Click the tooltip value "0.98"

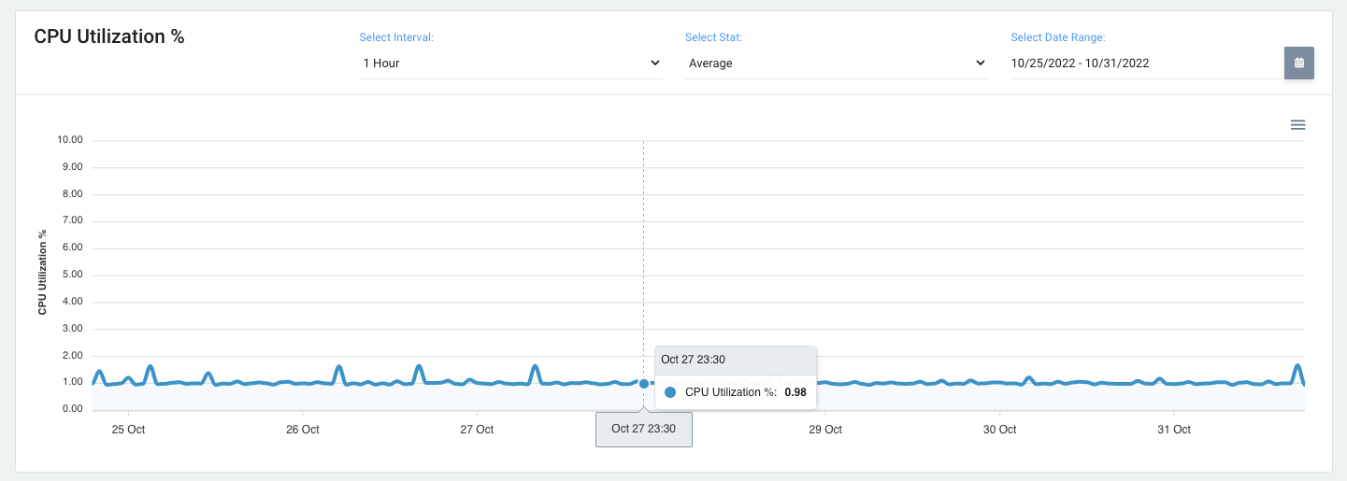pos(795,392)
